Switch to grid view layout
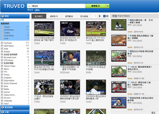The image size is (159, 114). 104,16
